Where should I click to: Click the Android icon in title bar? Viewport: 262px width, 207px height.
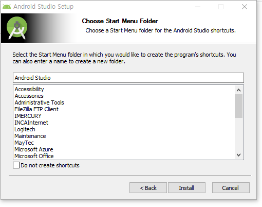[7, 7]
